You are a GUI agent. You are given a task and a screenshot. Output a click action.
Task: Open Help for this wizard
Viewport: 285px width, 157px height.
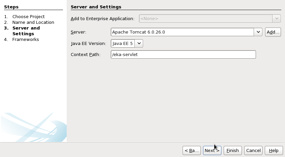[274, 151]
